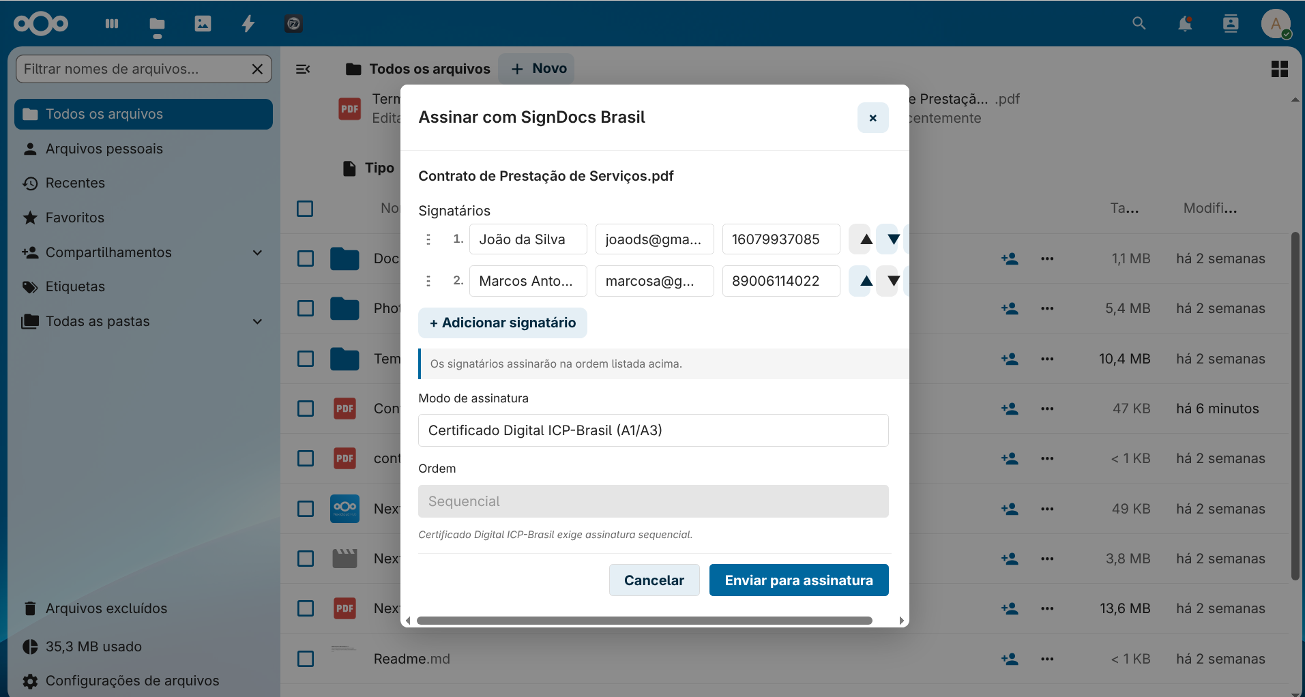This screenshot has width=1305, height=697.
Task: Share the Readme.md file
Action: click(1010, 659)
